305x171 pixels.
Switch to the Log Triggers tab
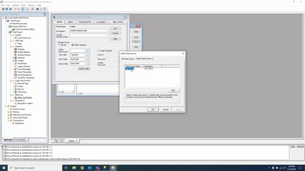tap(101, 22)
